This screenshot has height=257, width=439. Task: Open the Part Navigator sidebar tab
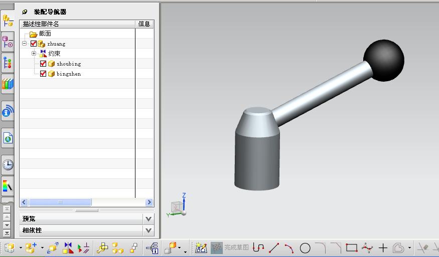pyautogui.click(x=8, y=63)
